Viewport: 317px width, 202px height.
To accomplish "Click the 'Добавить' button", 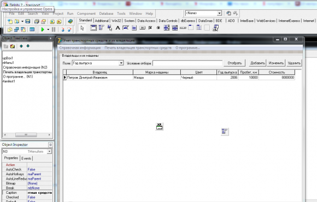I will pos(257,63).
